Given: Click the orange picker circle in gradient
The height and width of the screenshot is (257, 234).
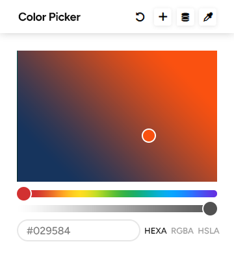Looking at the screenshot, I should coord(149,136).
